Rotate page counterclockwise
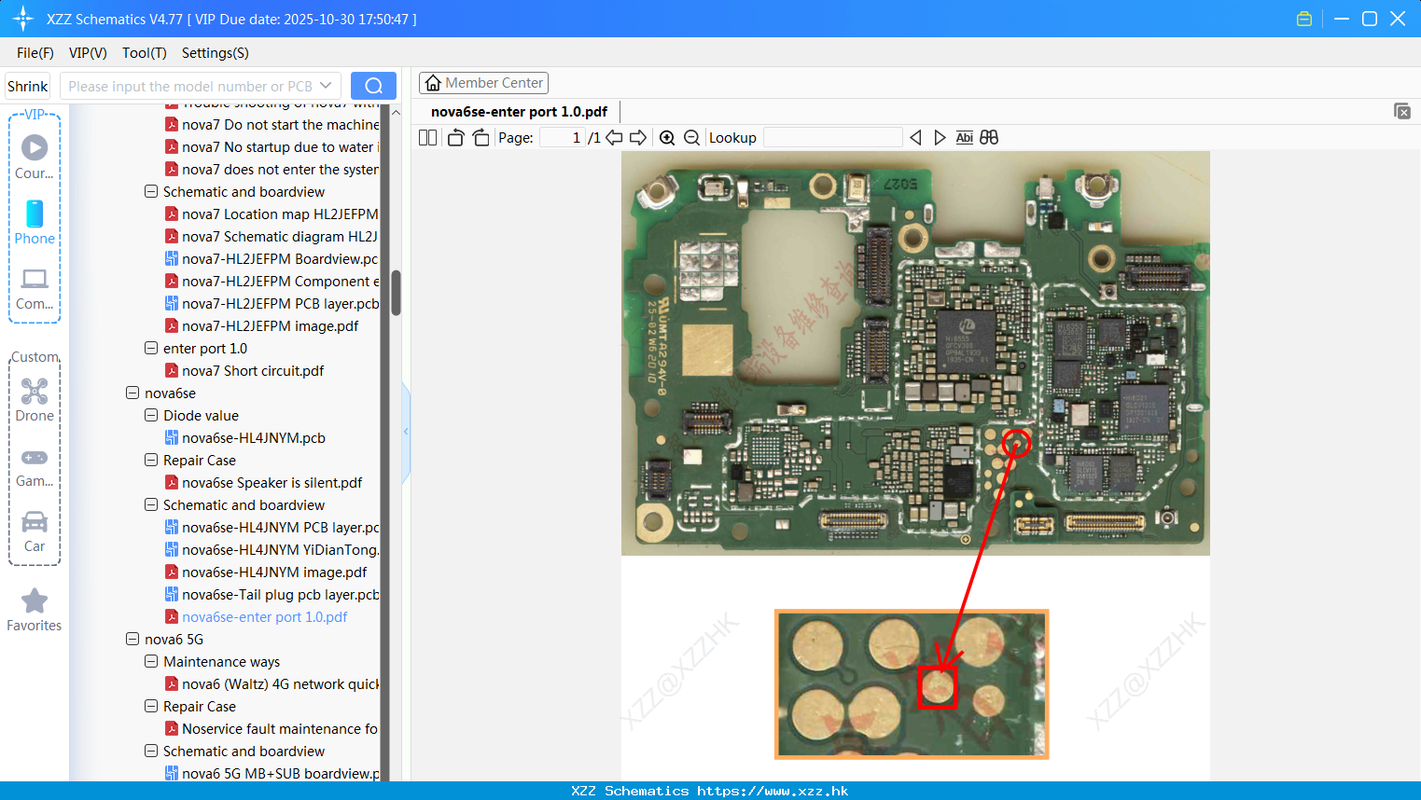 [x=456, y=137]
